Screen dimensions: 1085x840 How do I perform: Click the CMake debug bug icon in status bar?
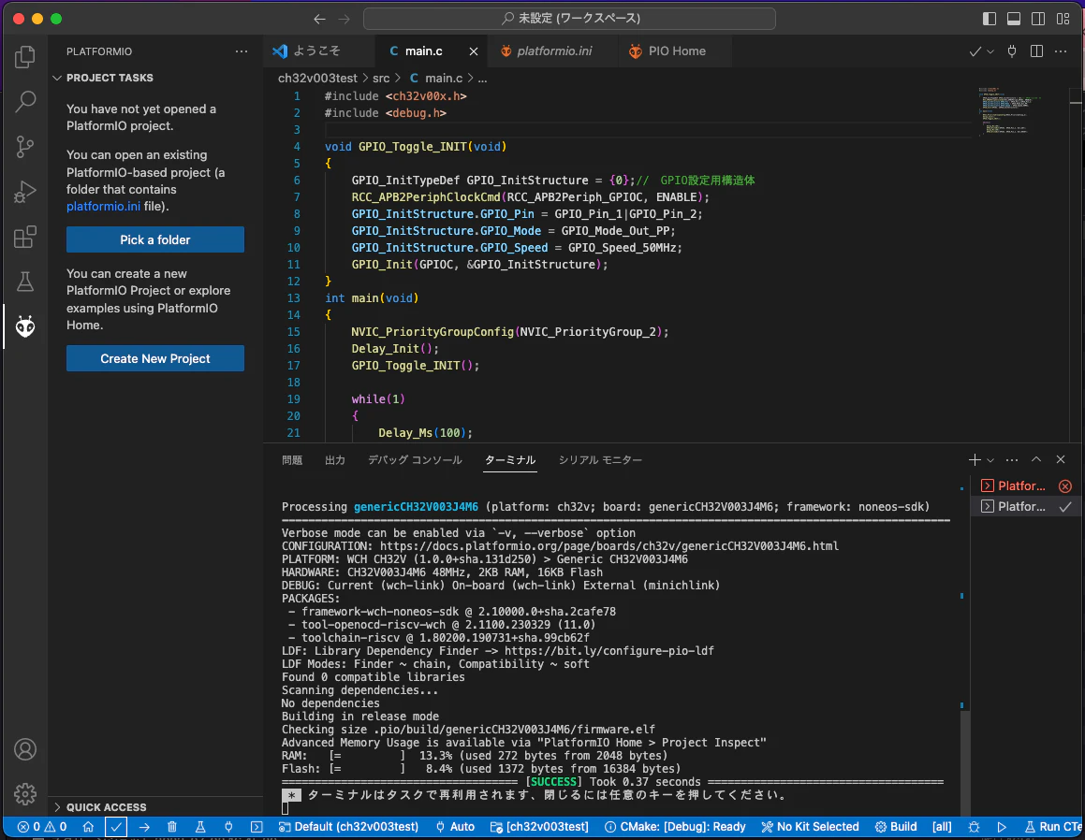pyautogui.click(x=974, y=827)
